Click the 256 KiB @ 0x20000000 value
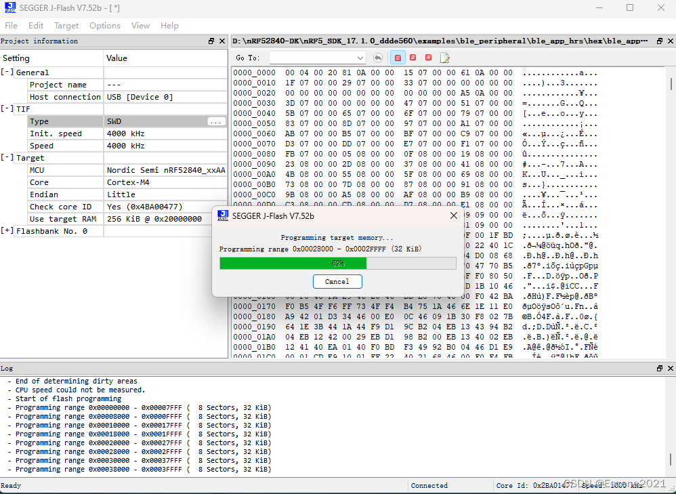 (154, 219)
